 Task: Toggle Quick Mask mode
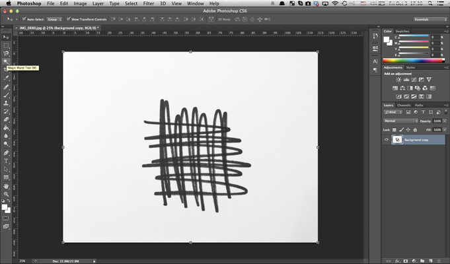tap(6, 218)
